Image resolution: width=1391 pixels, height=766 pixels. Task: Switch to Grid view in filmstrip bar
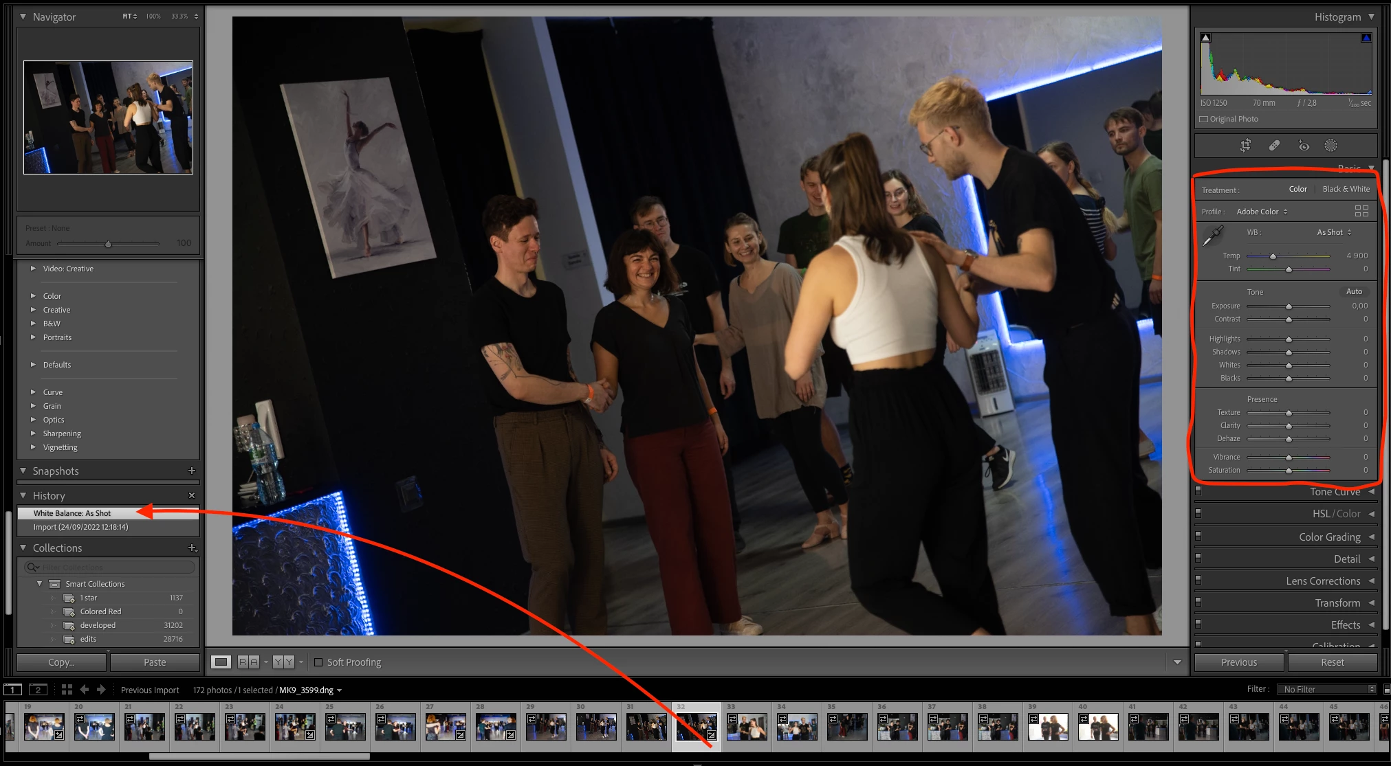(67, 690)
